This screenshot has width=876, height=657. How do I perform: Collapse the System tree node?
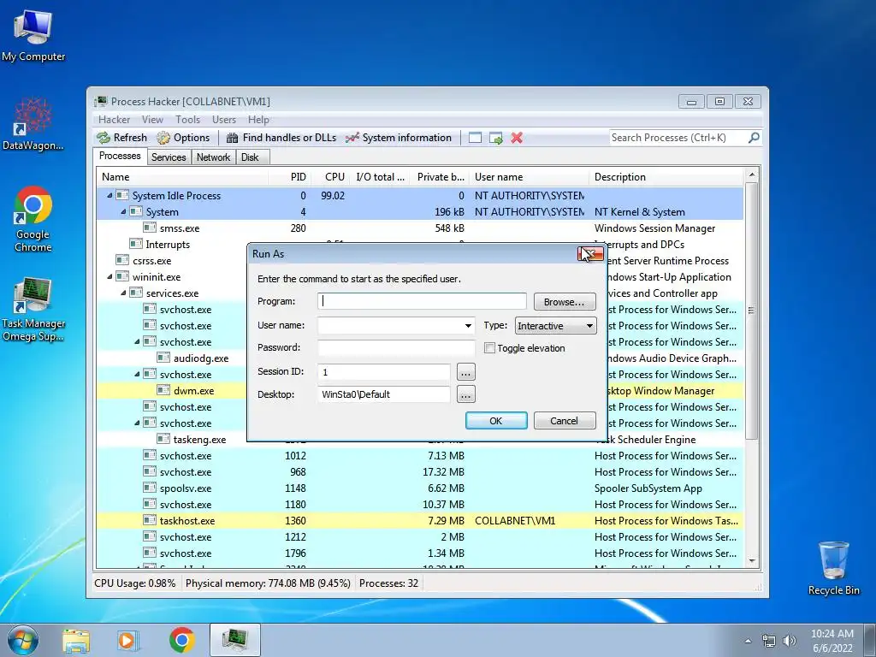coord(123,212)
